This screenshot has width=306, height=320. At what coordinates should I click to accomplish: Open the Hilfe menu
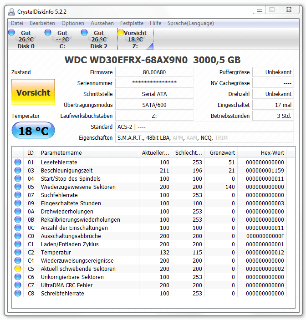click(155, 23)
